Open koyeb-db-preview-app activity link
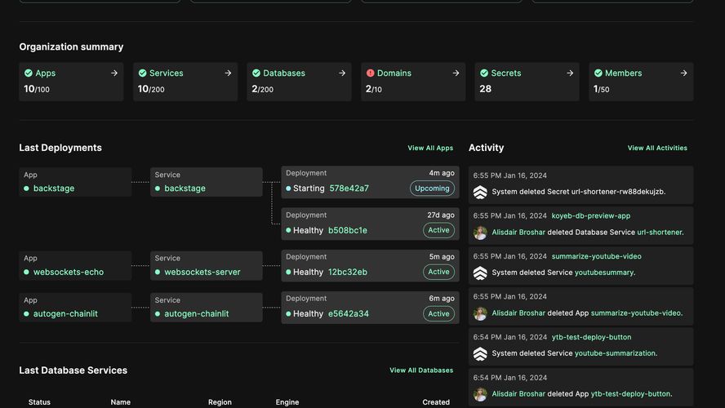This screenshot has height=408, width=725. click(591, 216)
